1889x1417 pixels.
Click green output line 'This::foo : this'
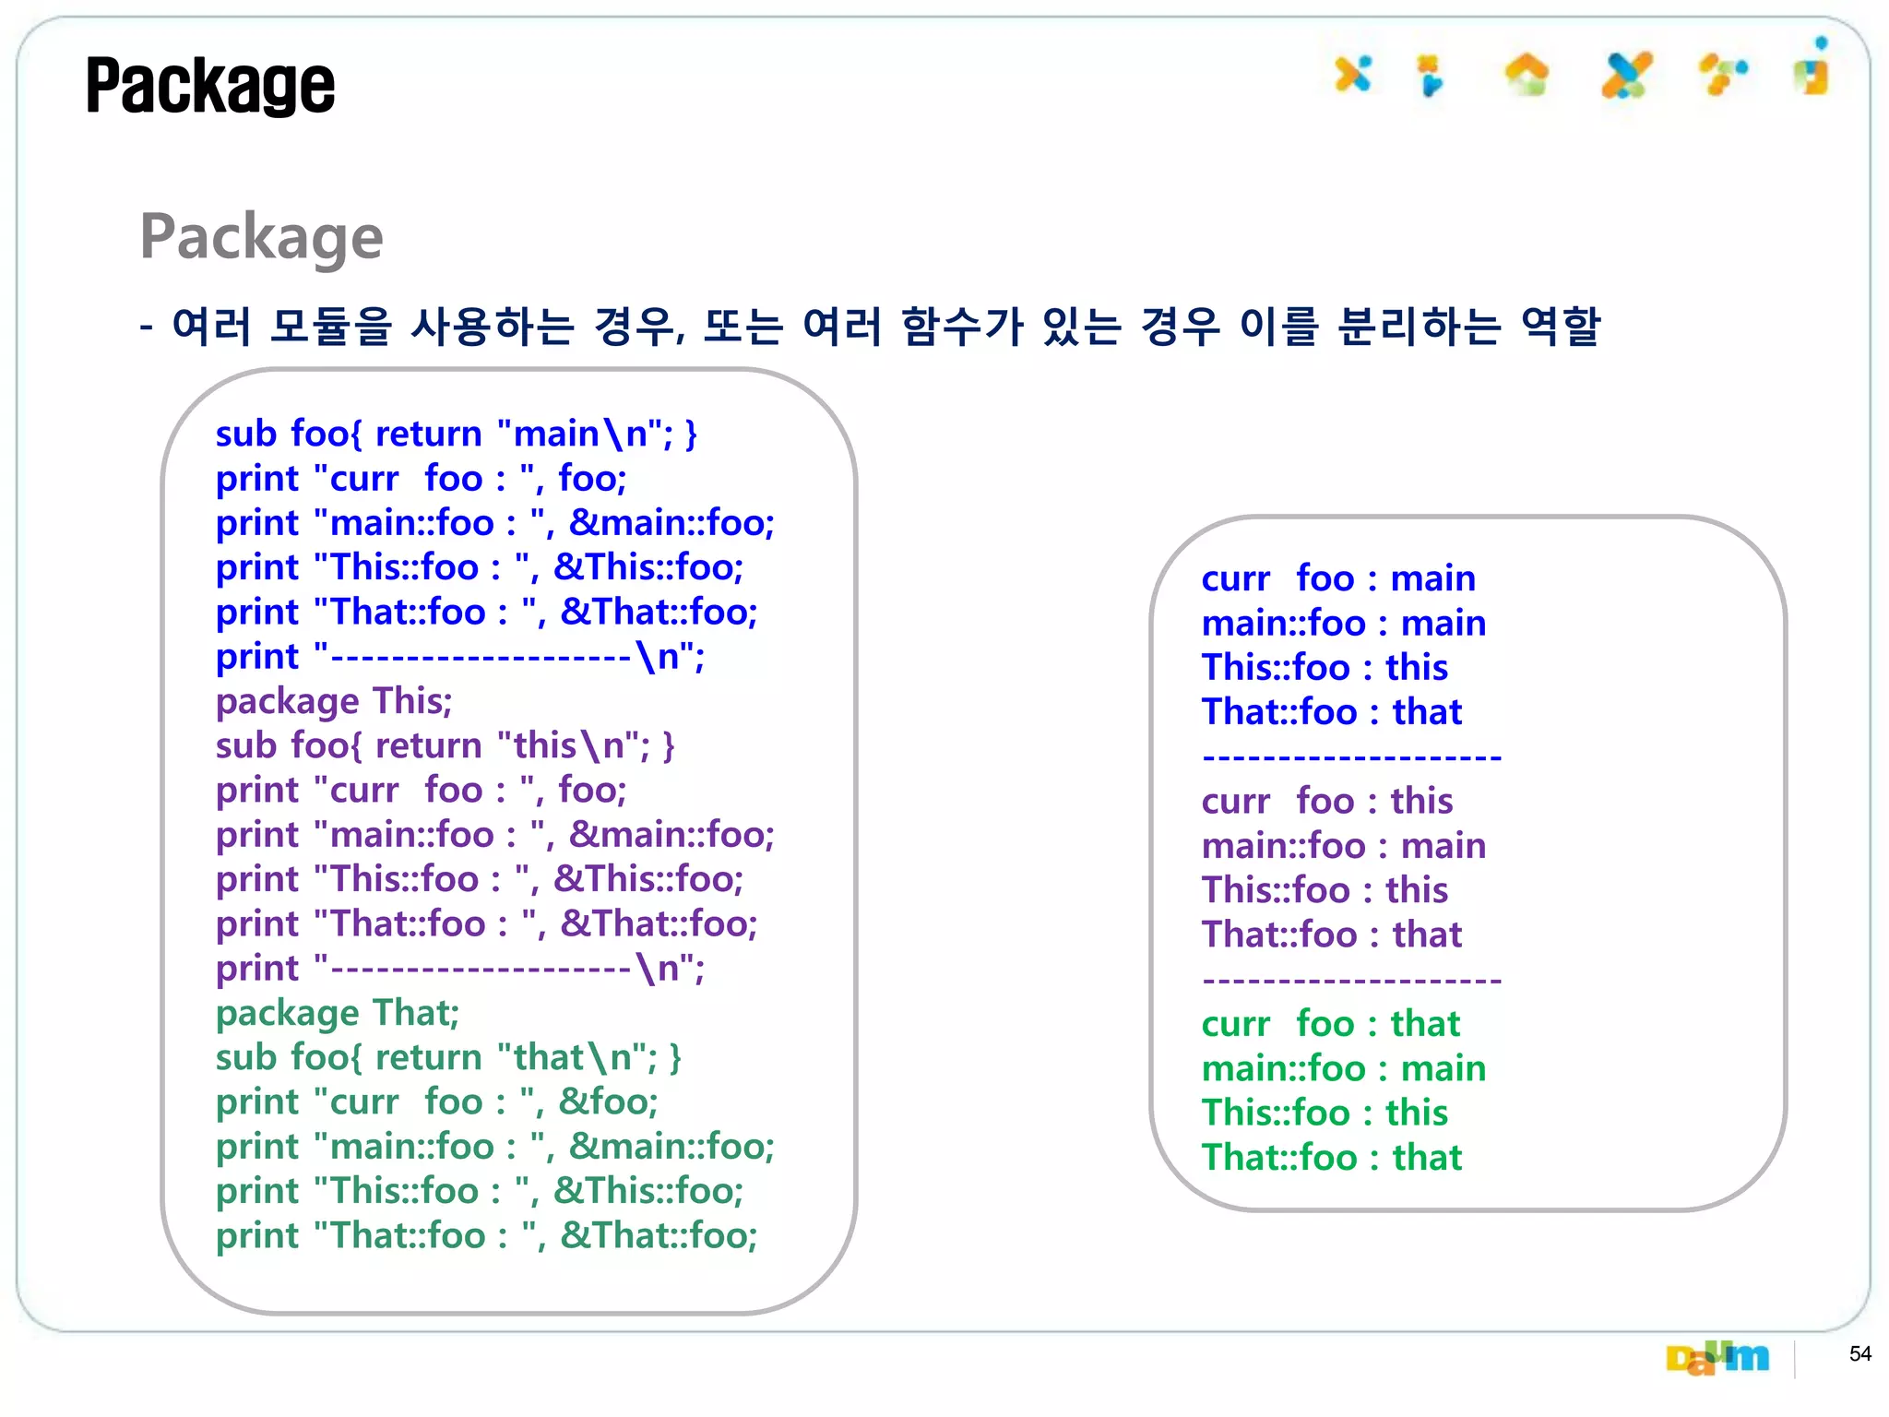pyautogui.click(x=1325, y=1113)
